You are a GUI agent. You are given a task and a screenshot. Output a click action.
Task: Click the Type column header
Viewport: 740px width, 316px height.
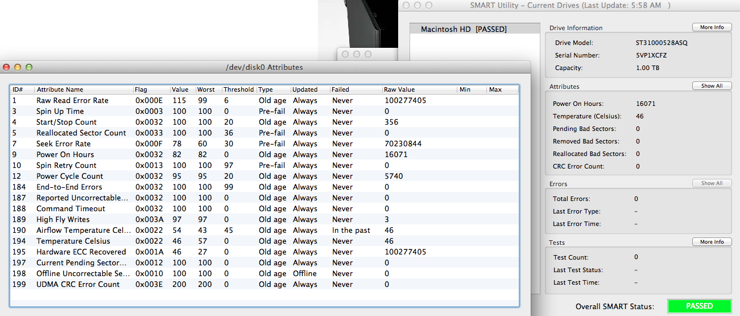[273, 89]
